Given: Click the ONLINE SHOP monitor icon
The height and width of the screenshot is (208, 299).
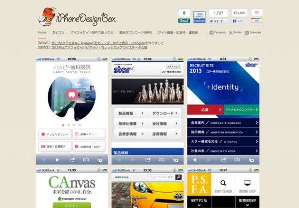Looking at the screenshot, I should pyautogui.click(x=247, y=183).
